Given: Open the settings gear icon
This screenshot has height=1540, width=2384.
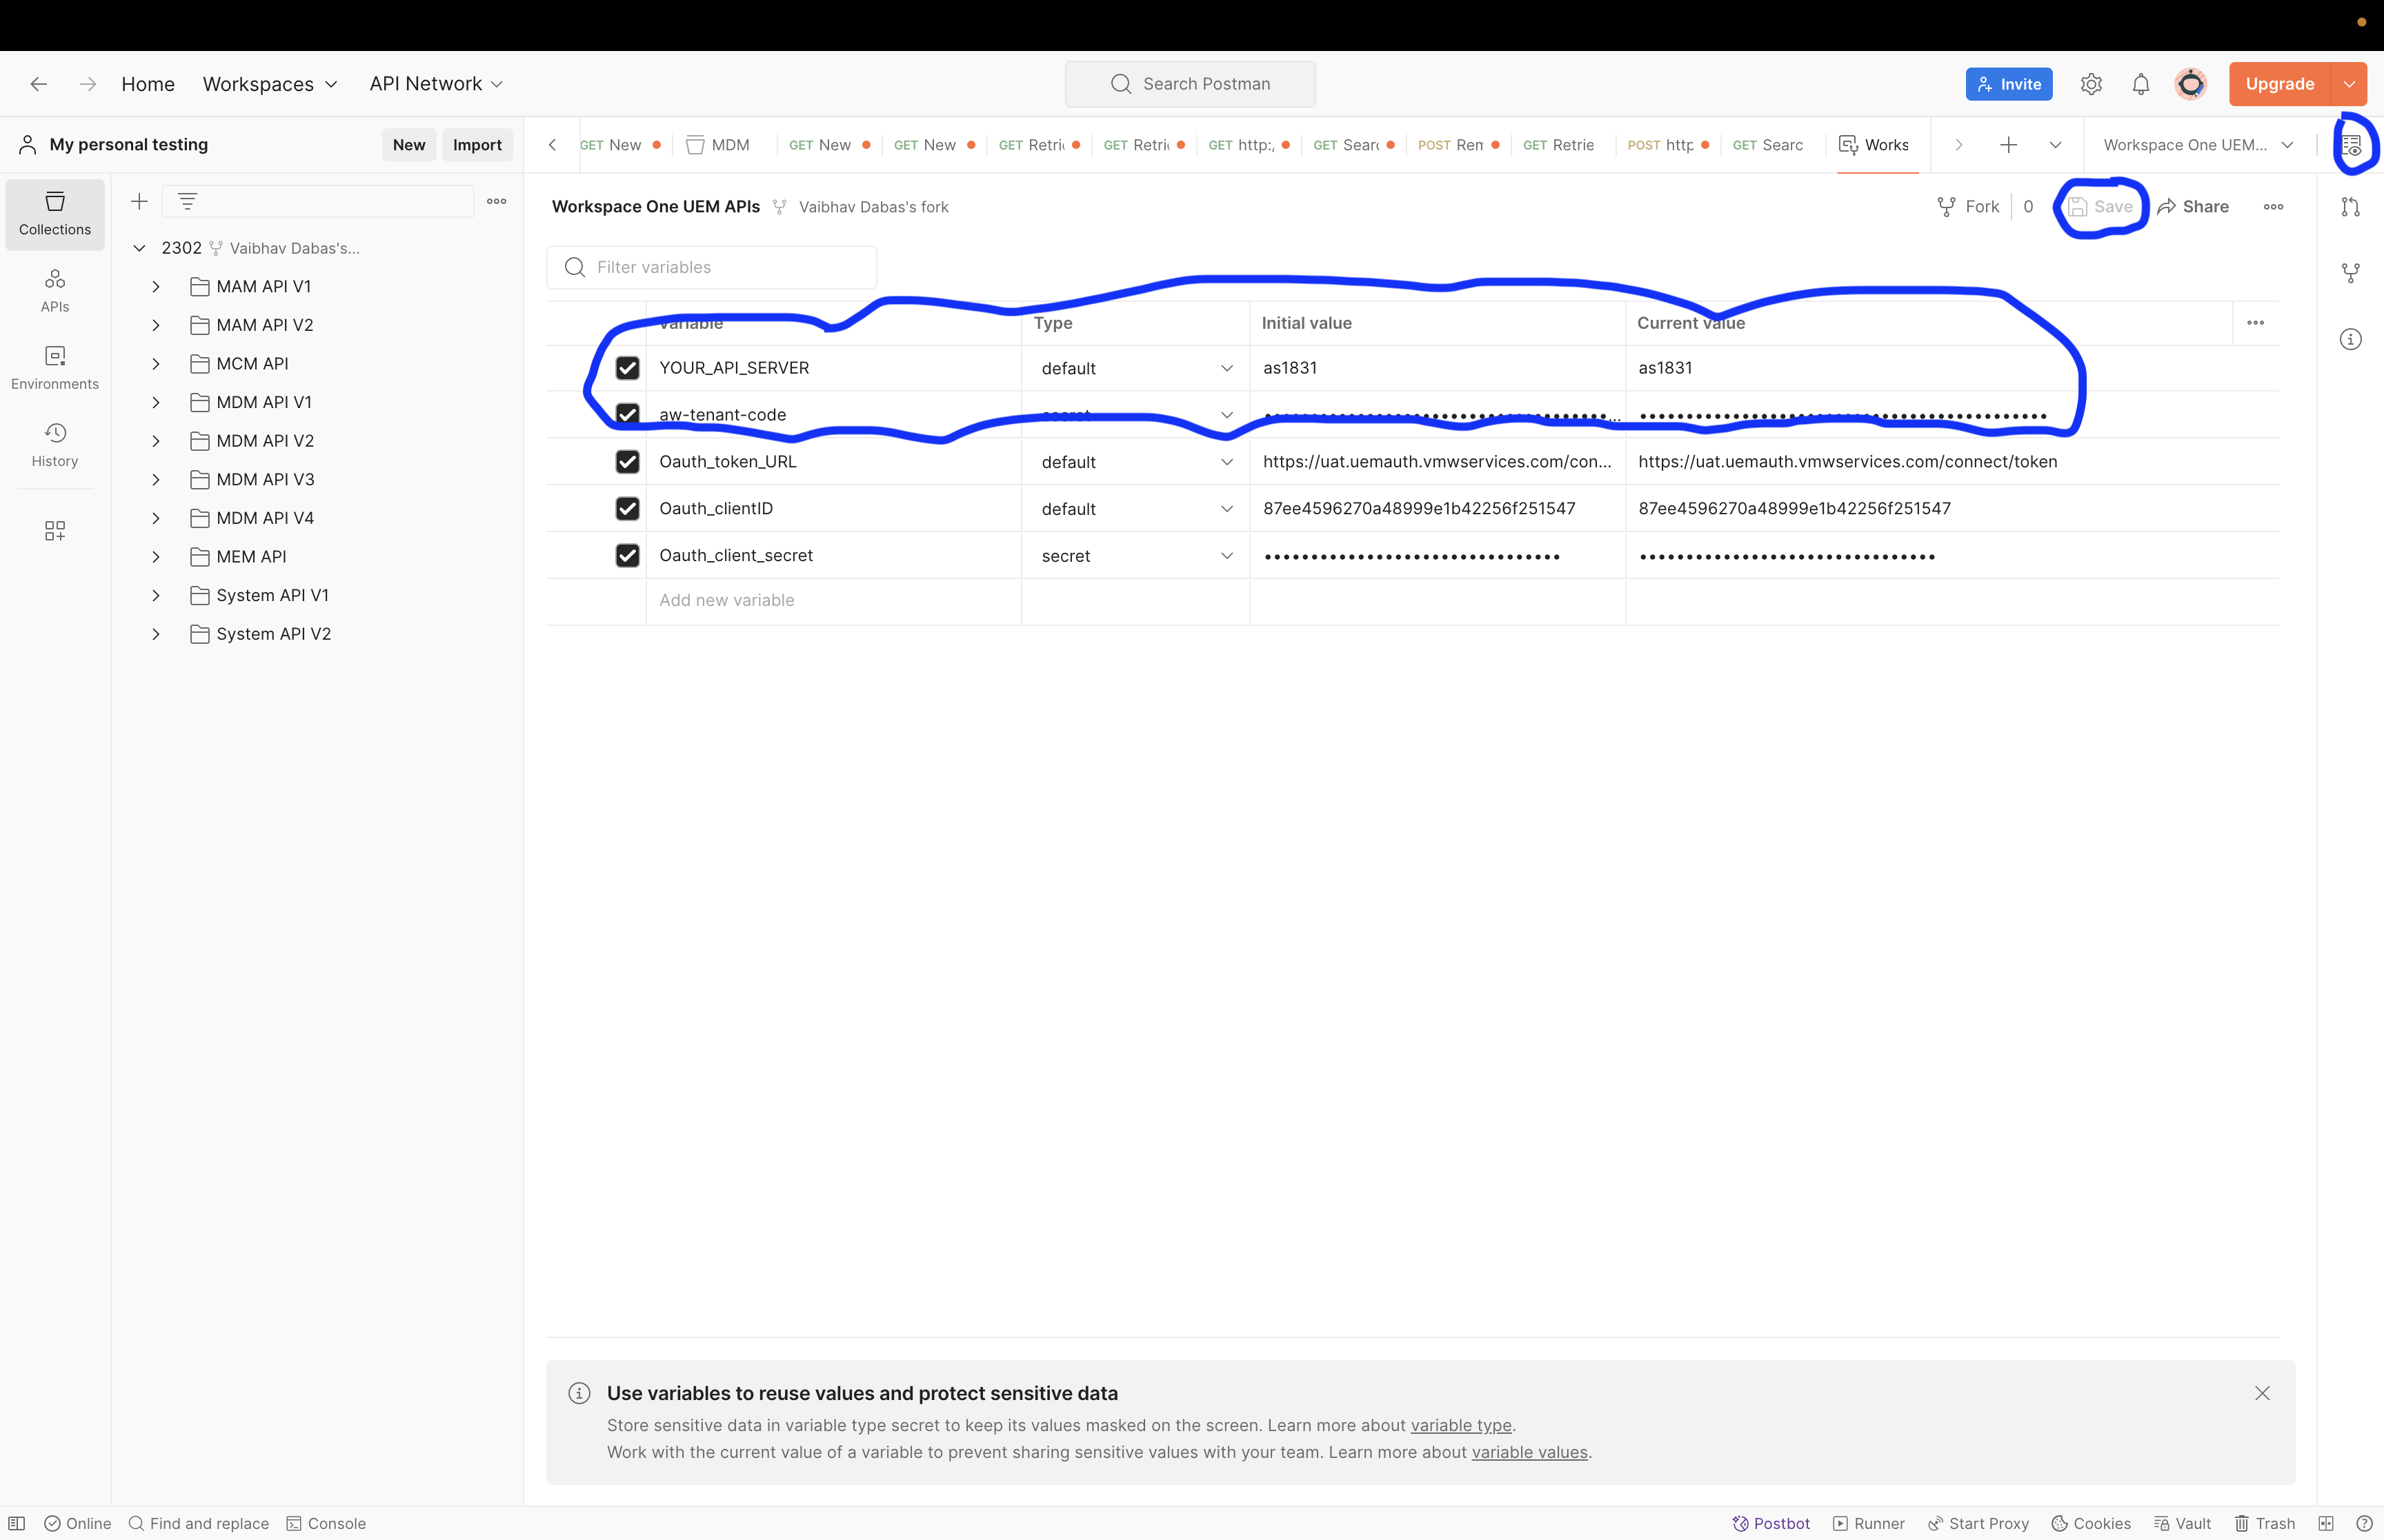Looking at the screenshot, I should click(x=2091, y=84).
